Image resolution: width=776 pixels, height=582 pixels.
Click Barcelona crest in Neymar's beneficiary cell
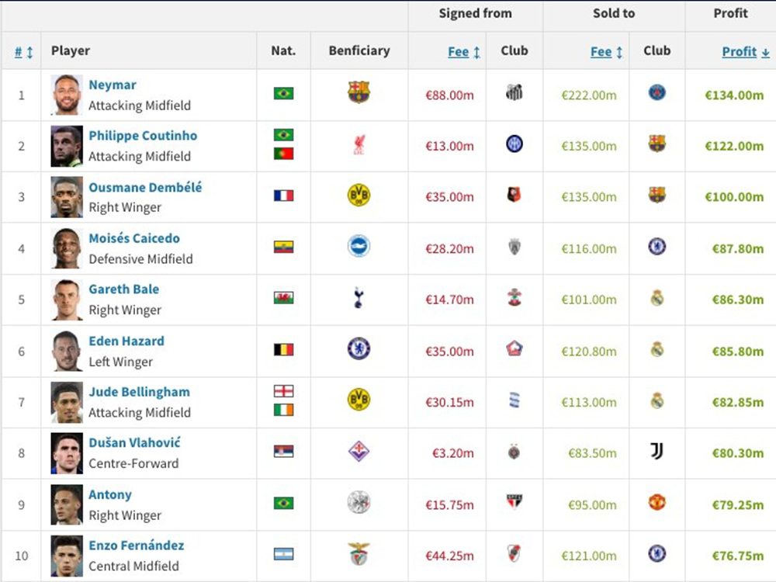[359, 93]
